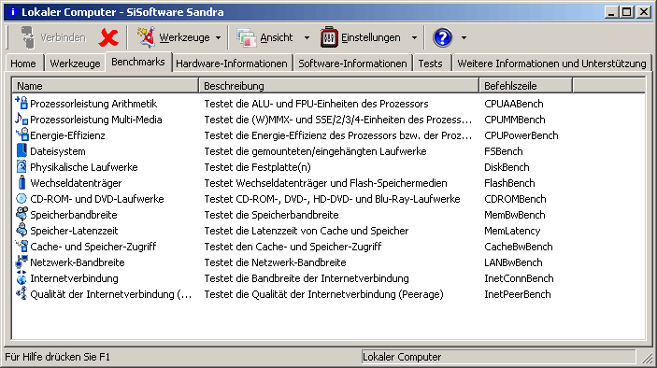Open the help dropdown arrow
The image size is (657, 368).
point(464,38)
